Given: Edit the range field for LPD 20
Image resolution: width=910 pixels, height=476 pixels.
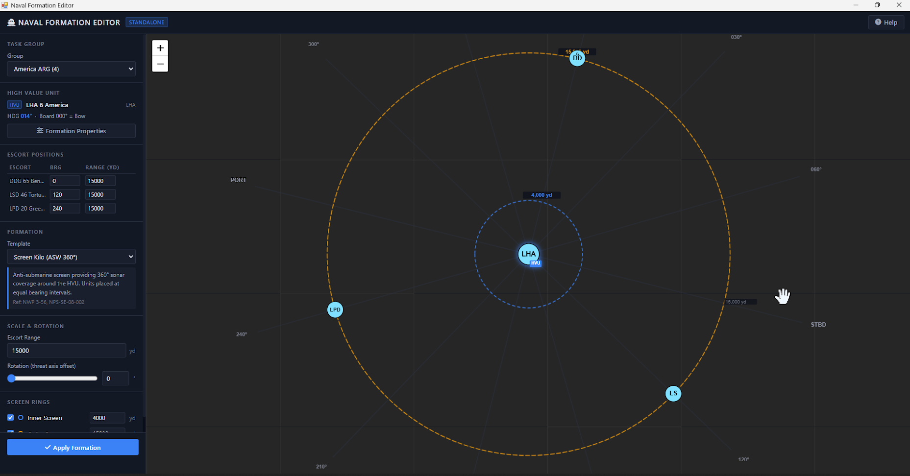Looking at the screenshot, I should pos(100,209).
